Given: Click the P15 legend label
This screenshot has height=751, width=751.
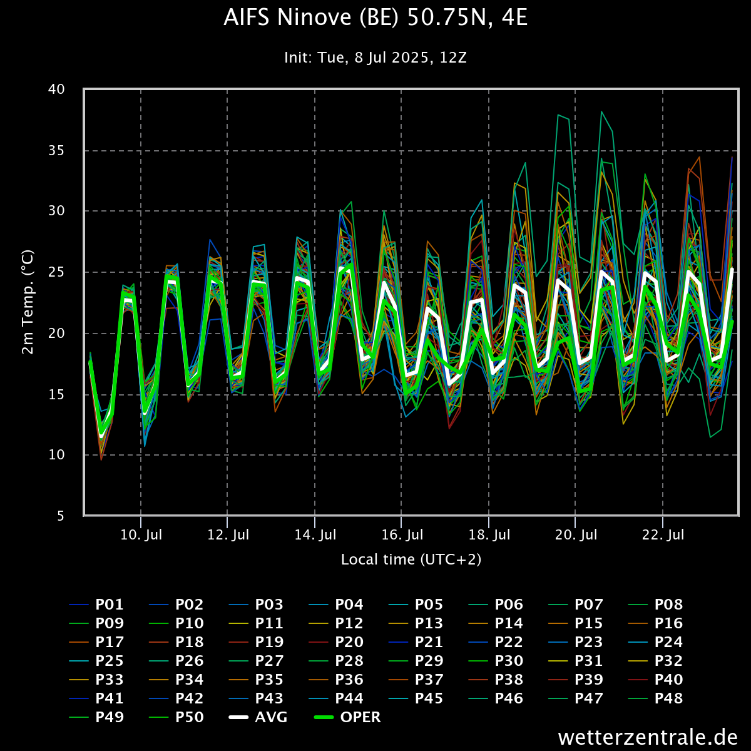Looking at the screenshot, I should 576,623.
